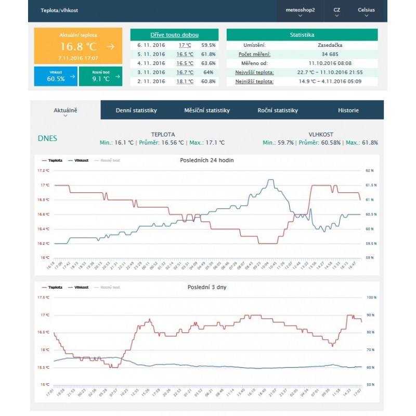Click the Nejvyšší teplota link

(254, 72)
